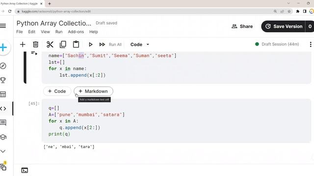This screenshot has width=314, height=176.
Task: Open the graduation cap Learn icon in sidebar
Action: coord(3,137)
